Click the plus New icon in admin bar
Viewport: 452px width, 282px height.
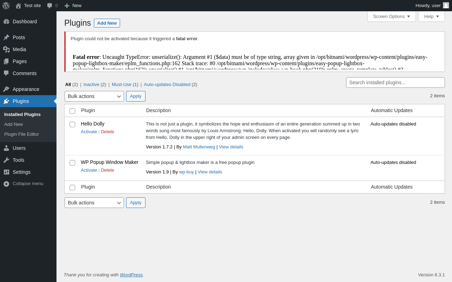pos(67,6)
